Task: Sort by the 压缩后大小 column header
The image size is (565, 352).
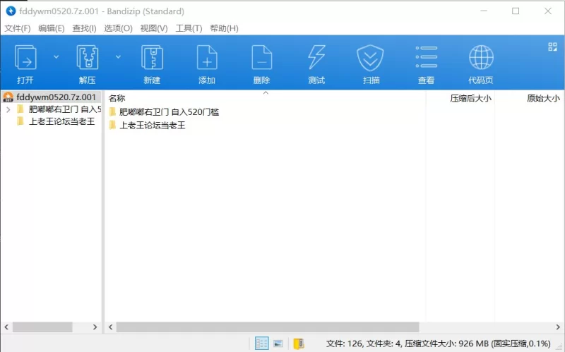Action: point(470,98)
